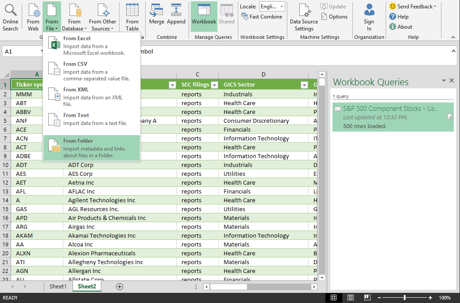Click the Append queries icon

click(176, 14)
